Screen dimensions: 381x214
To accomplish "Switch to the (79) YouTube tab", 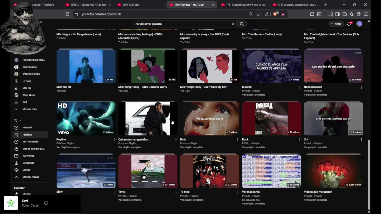I will click(131, 4).
